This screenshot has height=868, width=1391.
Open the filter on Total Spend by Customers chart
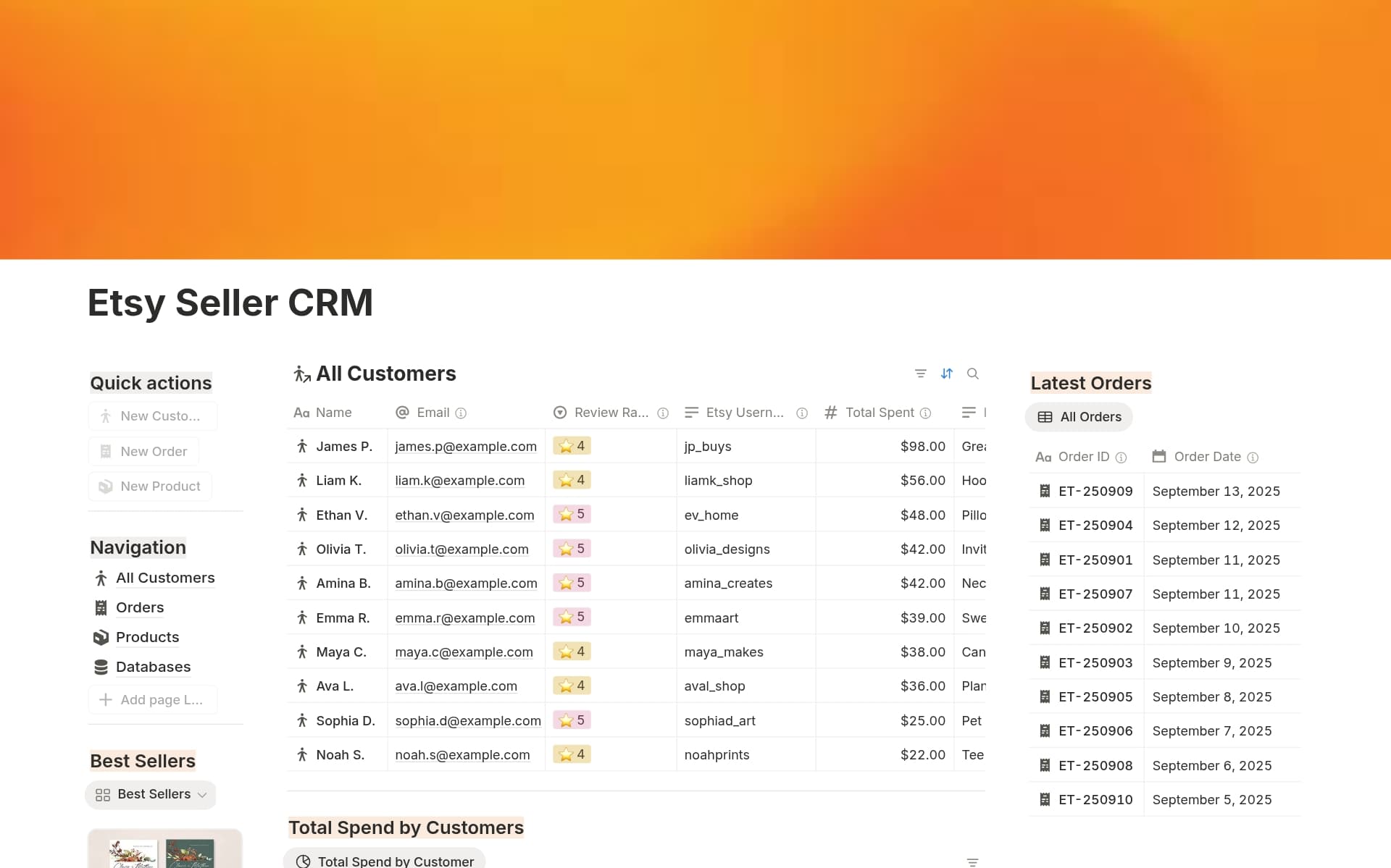(972, 861)
